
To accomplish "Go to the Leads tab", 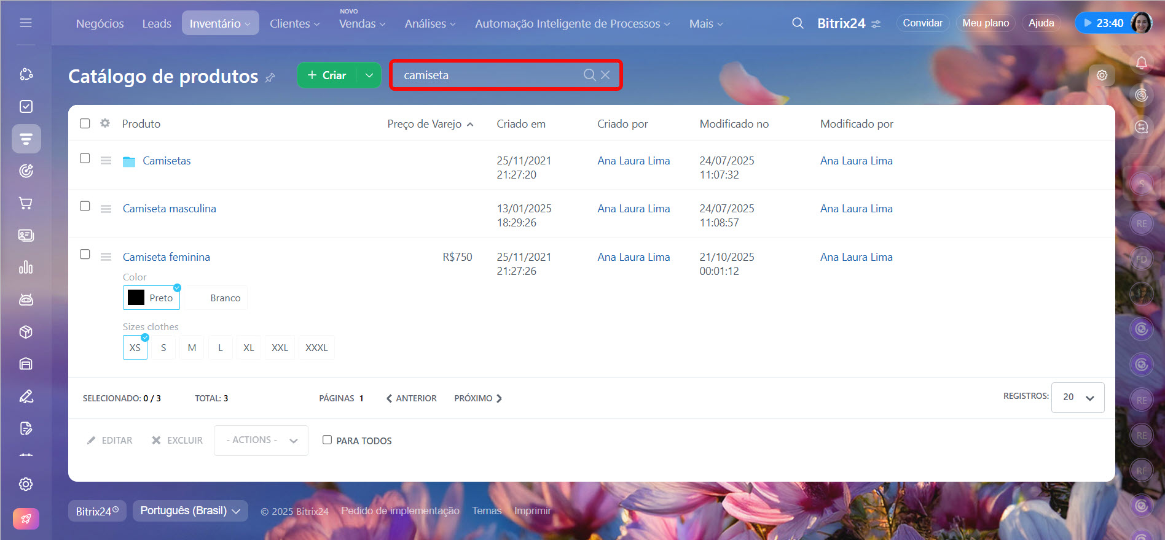I will (157, 23).
